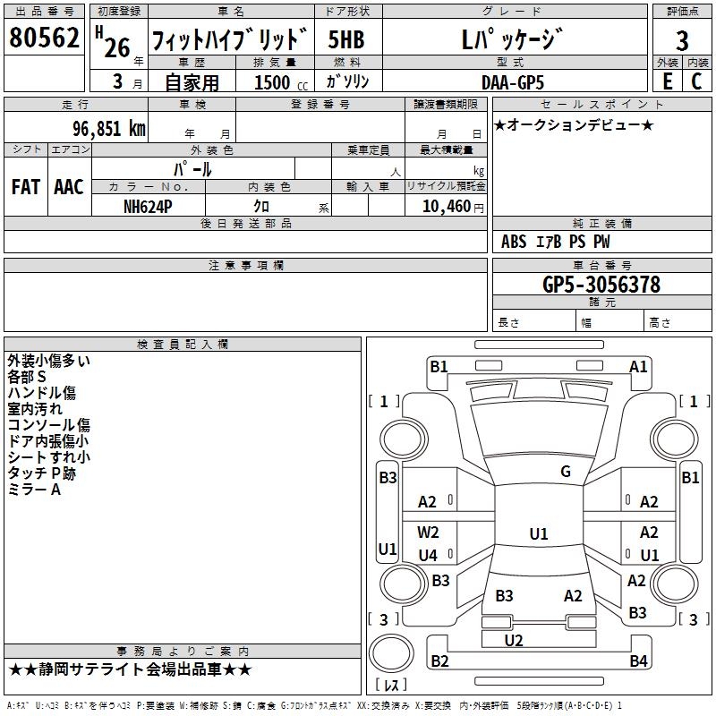Click inspector note ミラーA
Image resolution: width=716 pixels, height=716 pixels.
click(x=34, y=490)
